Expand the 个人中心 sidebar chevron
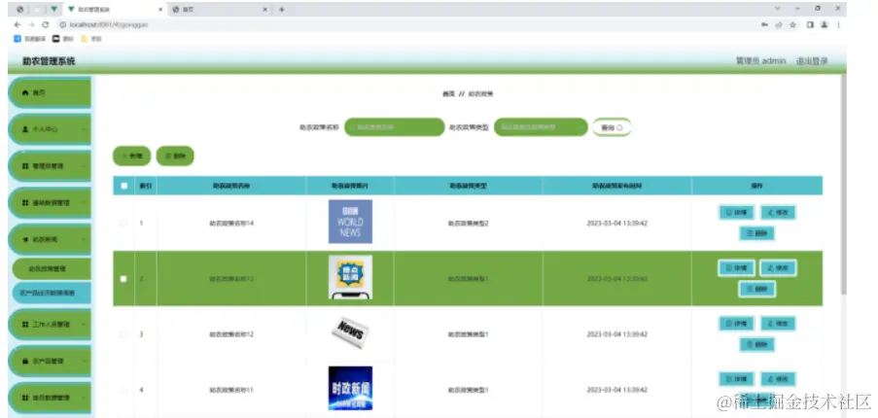 tap(84, 129)
